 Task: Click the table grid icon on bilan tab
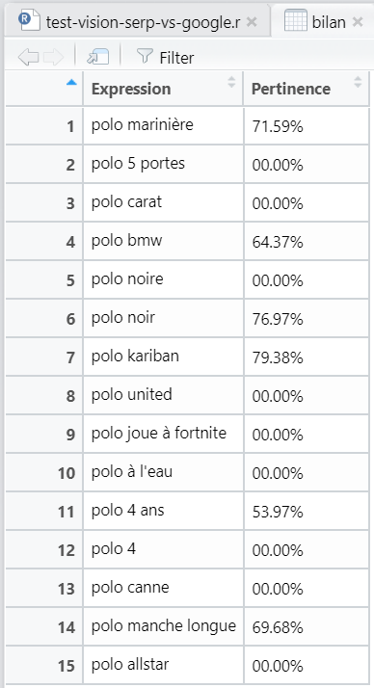tap(295, 20)
